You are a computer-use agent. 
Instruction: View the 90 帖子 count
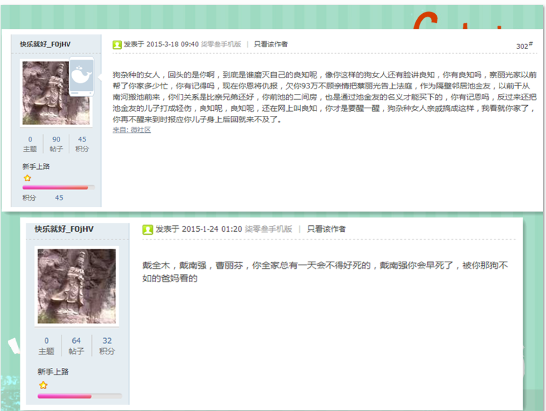click(56, 143)
